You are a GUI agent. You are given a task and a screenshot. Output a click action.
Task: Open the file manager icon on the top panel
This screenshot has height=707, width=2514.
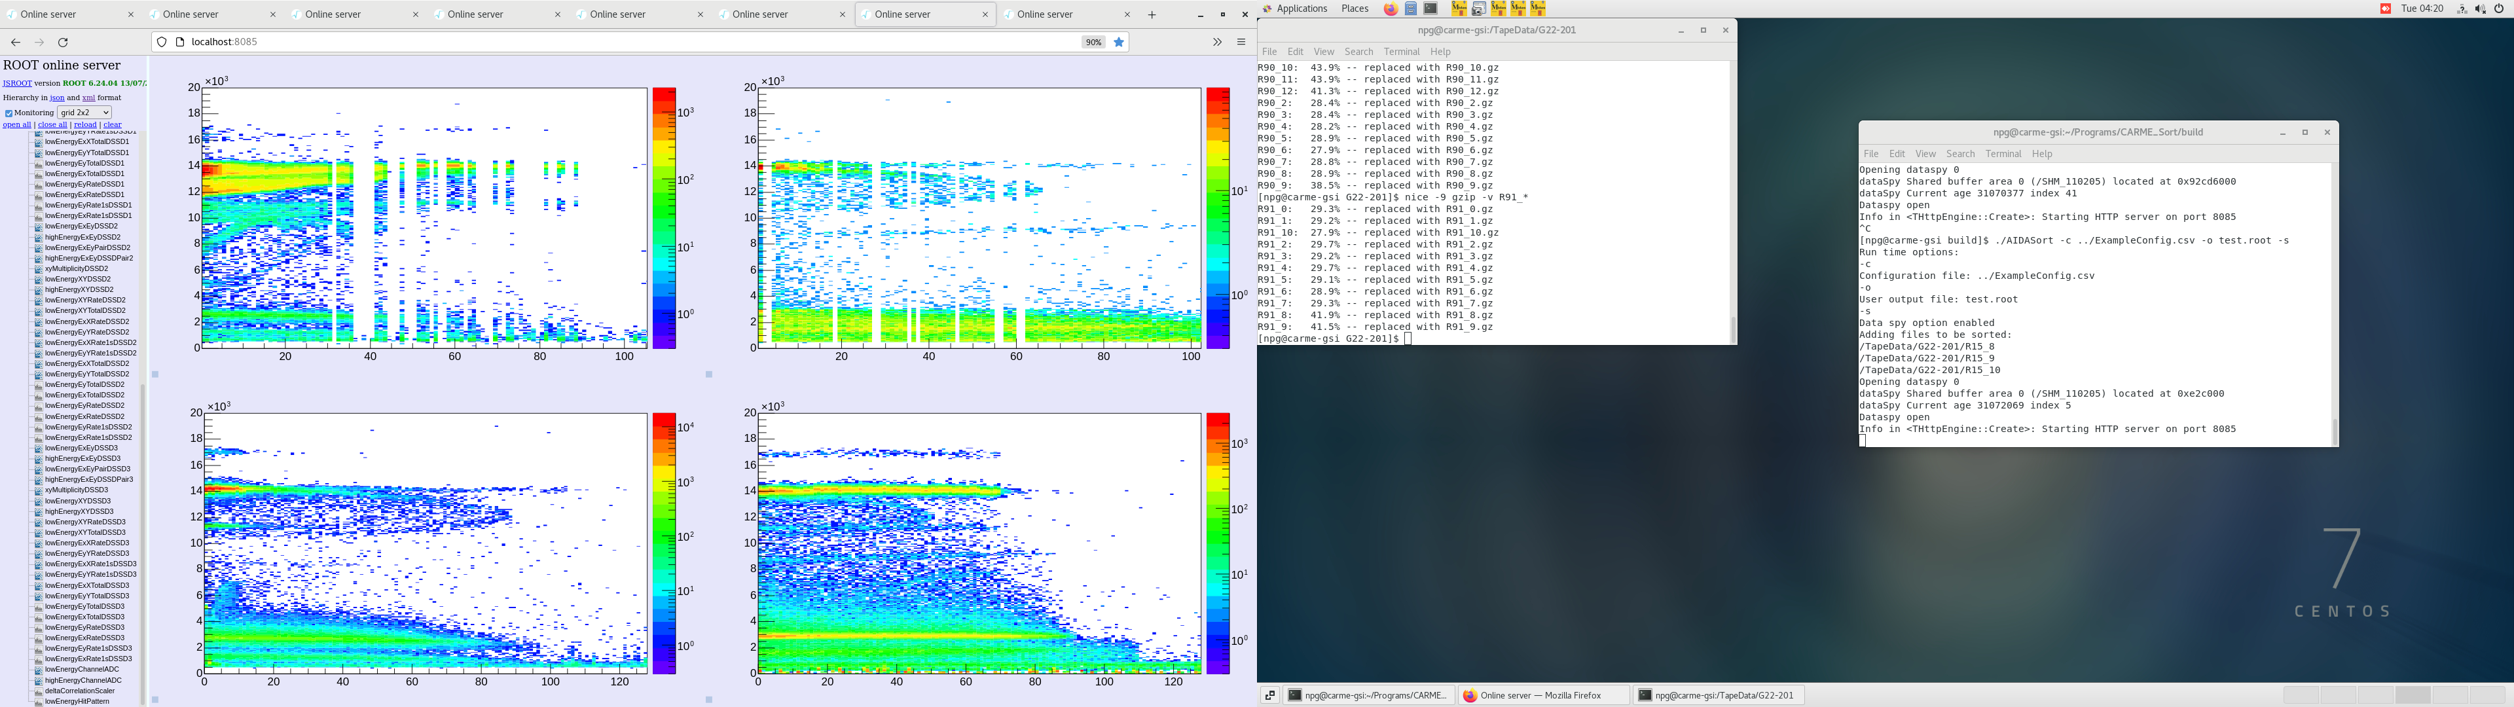[x=1412, y=9]
